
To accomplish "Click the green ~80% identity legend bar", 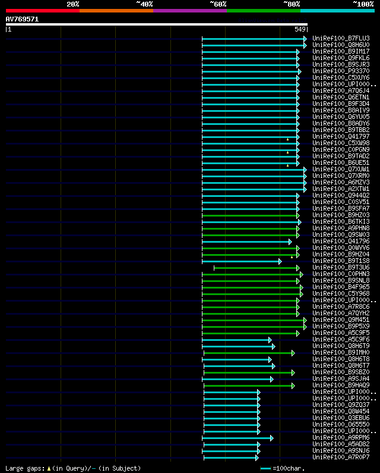I will point(264,11).
